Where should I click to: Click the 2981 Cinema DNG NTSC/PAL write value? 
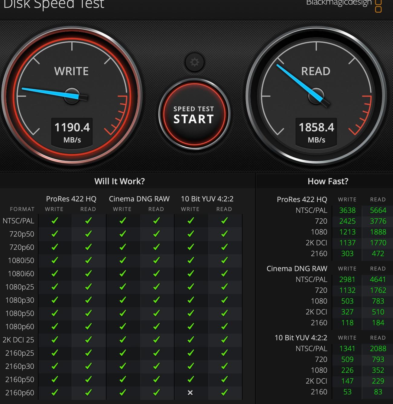[x=347, y=279]
